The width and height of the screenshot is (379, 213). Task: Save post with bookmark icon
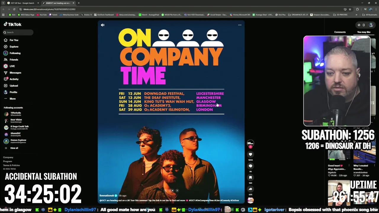pos(250,177)
